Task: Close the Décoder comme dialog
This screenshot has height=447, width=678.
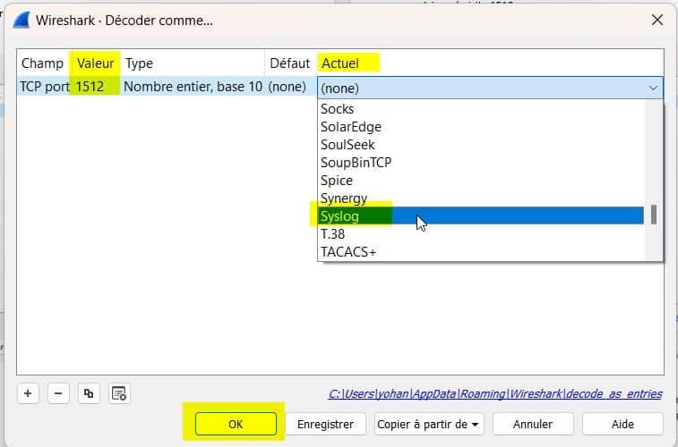Action: click(657, 20)
